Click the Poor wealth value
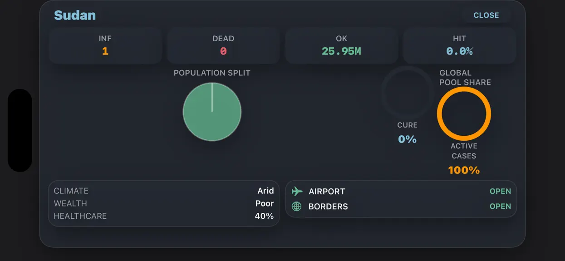Viewport: 565px width, 261px height. pyautogui.click(x=265, y=203)
